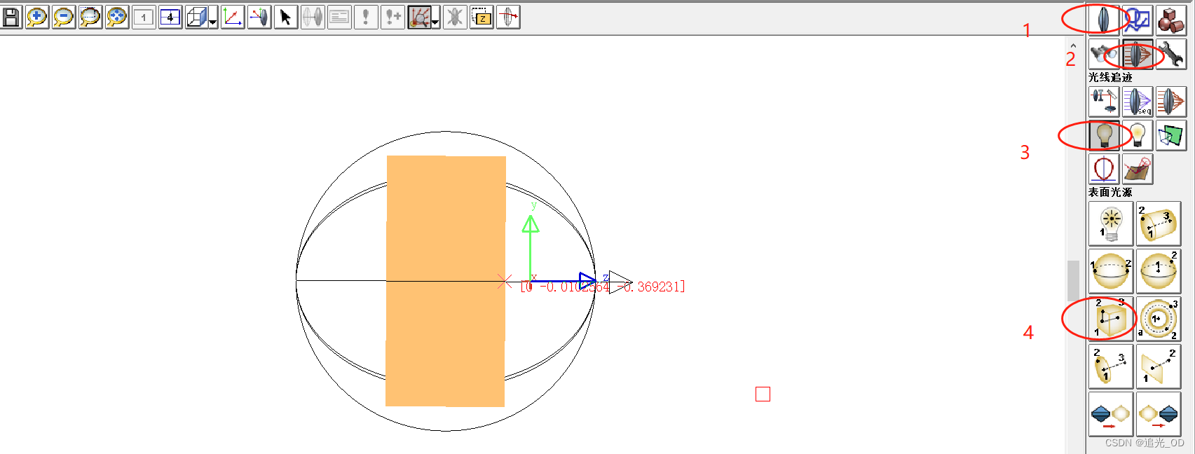Screen dimensions: 1195x454
Task: Select the dark bulb surface source category
Action: click(x=1104, y=135)
